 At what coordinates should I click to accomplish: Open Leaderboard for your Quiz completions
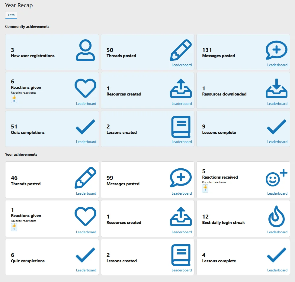[x=86, y=270]
